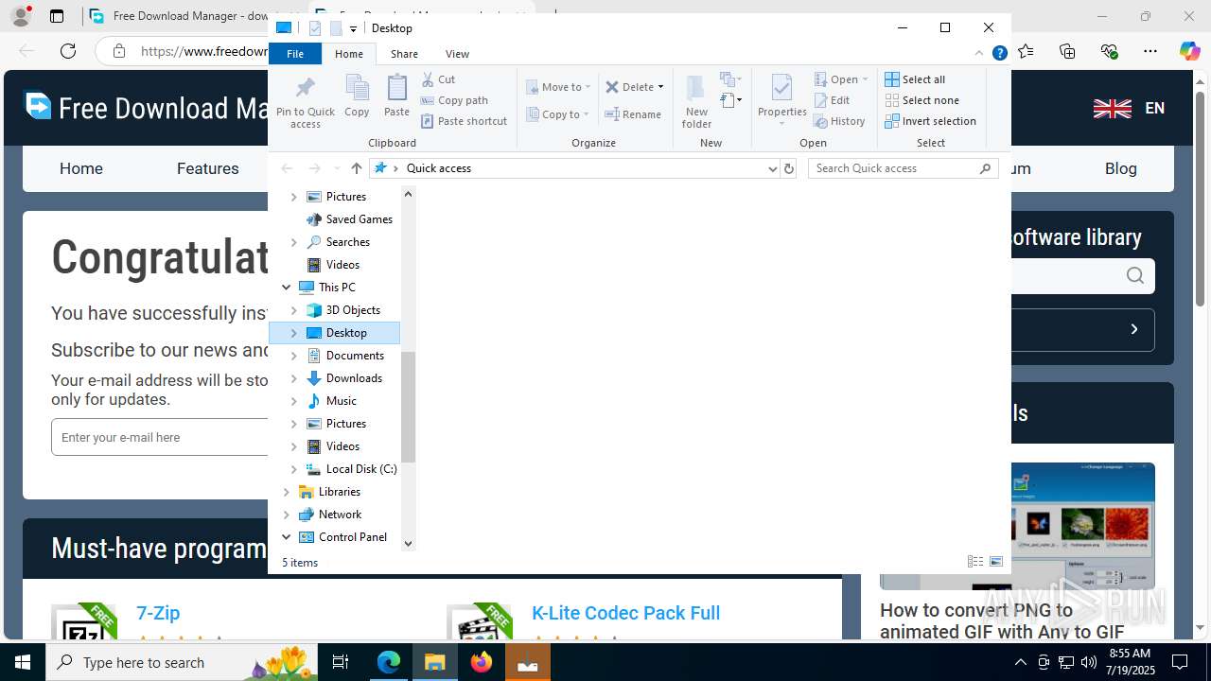Click Paste shortcut in the ribbon
Screen dimensions: 1211x681
[464, 121]
